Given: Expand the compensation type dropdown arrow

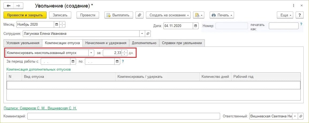Looking at the screenshot, I should pyautogui.click(x=91, y=53).
